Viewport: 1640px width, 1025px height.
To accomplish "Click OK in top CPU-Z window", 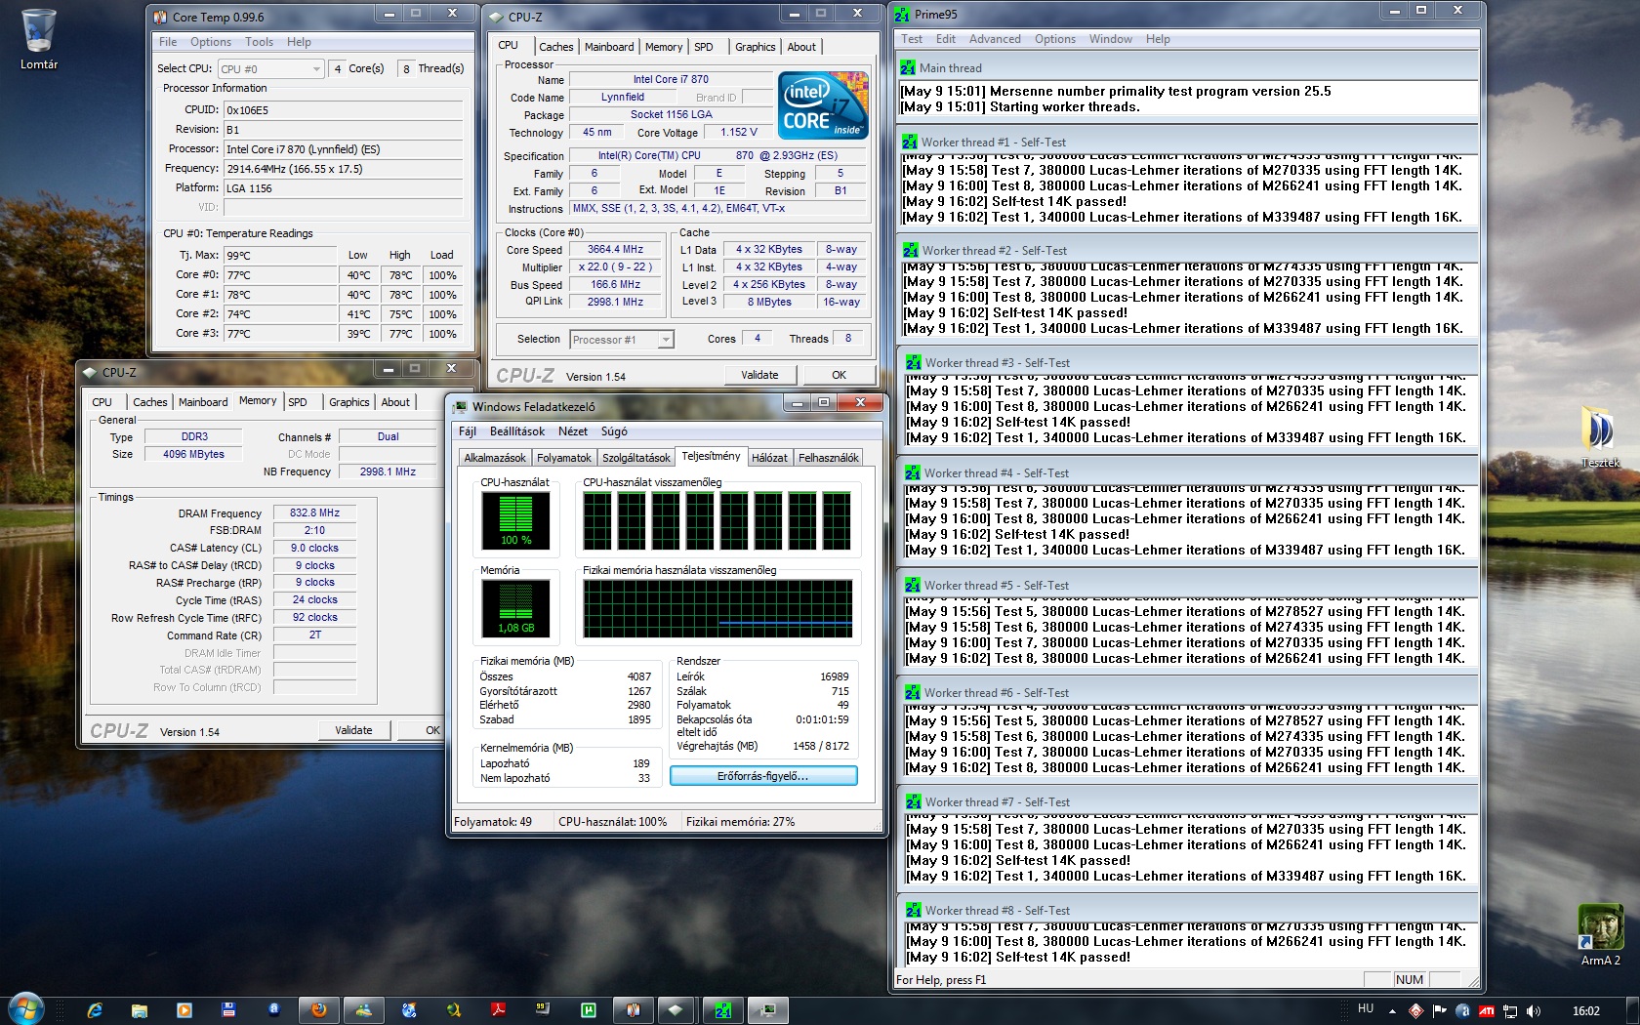I will click(839, 375).
